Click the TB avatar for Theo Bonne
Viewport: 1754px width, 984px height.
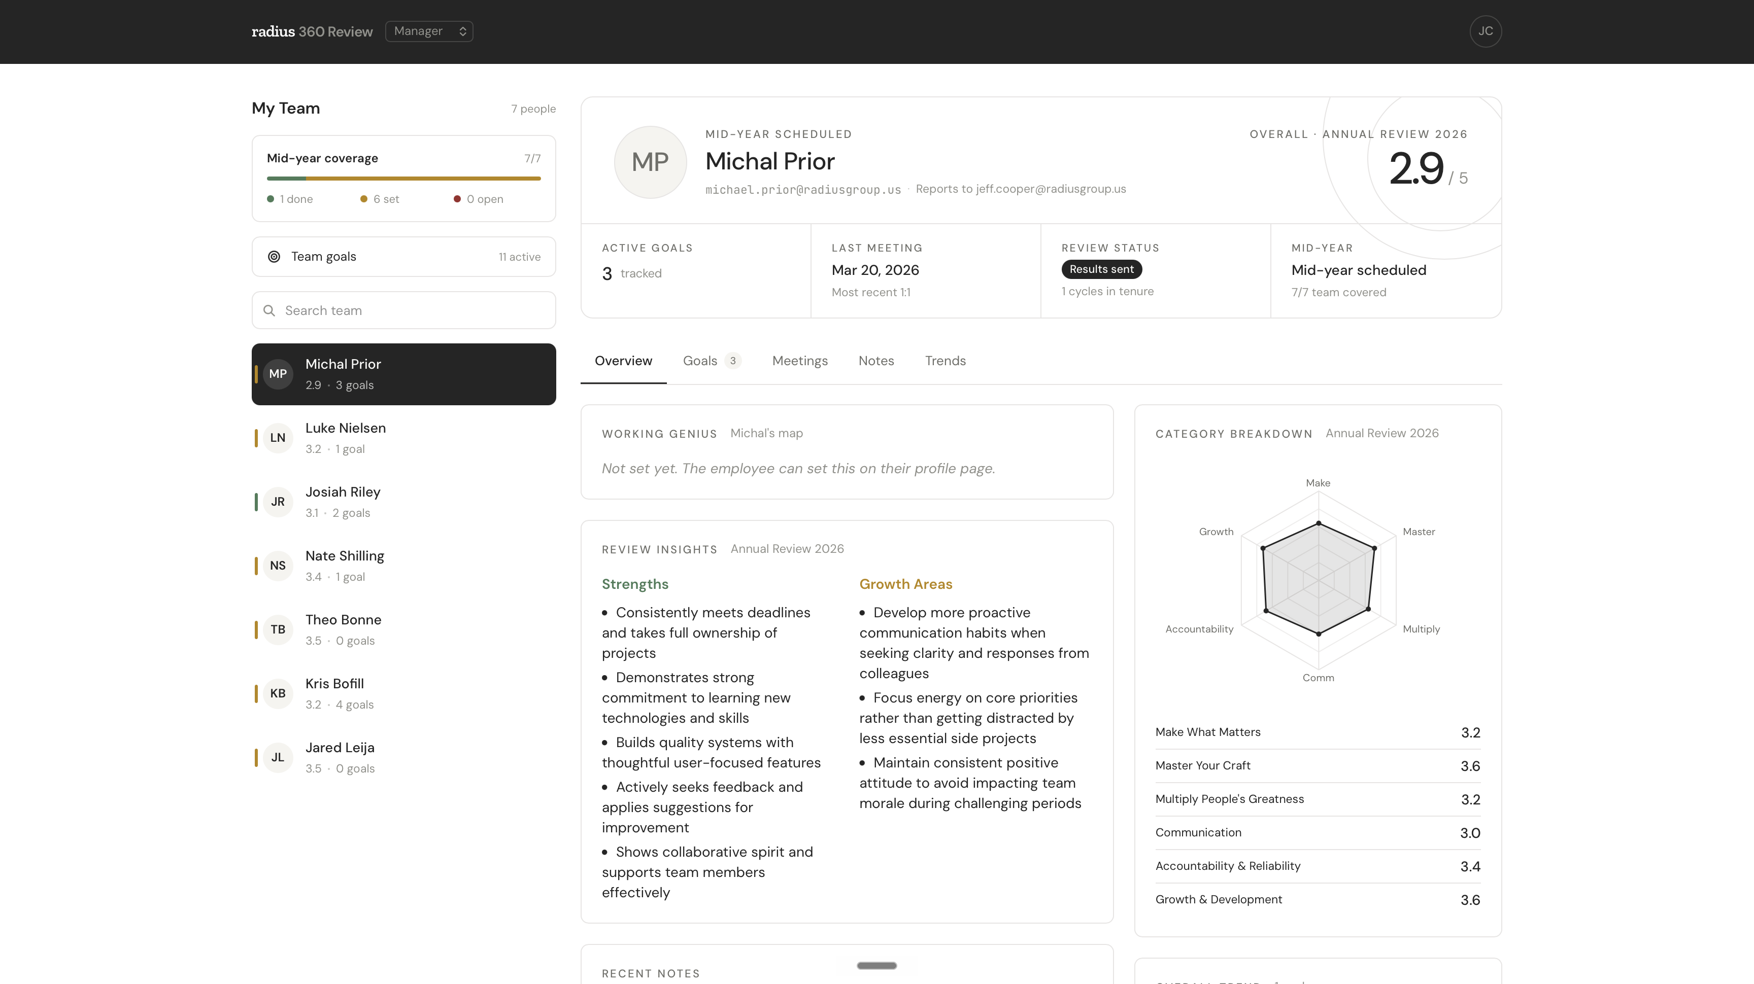(x=278, y=629)
